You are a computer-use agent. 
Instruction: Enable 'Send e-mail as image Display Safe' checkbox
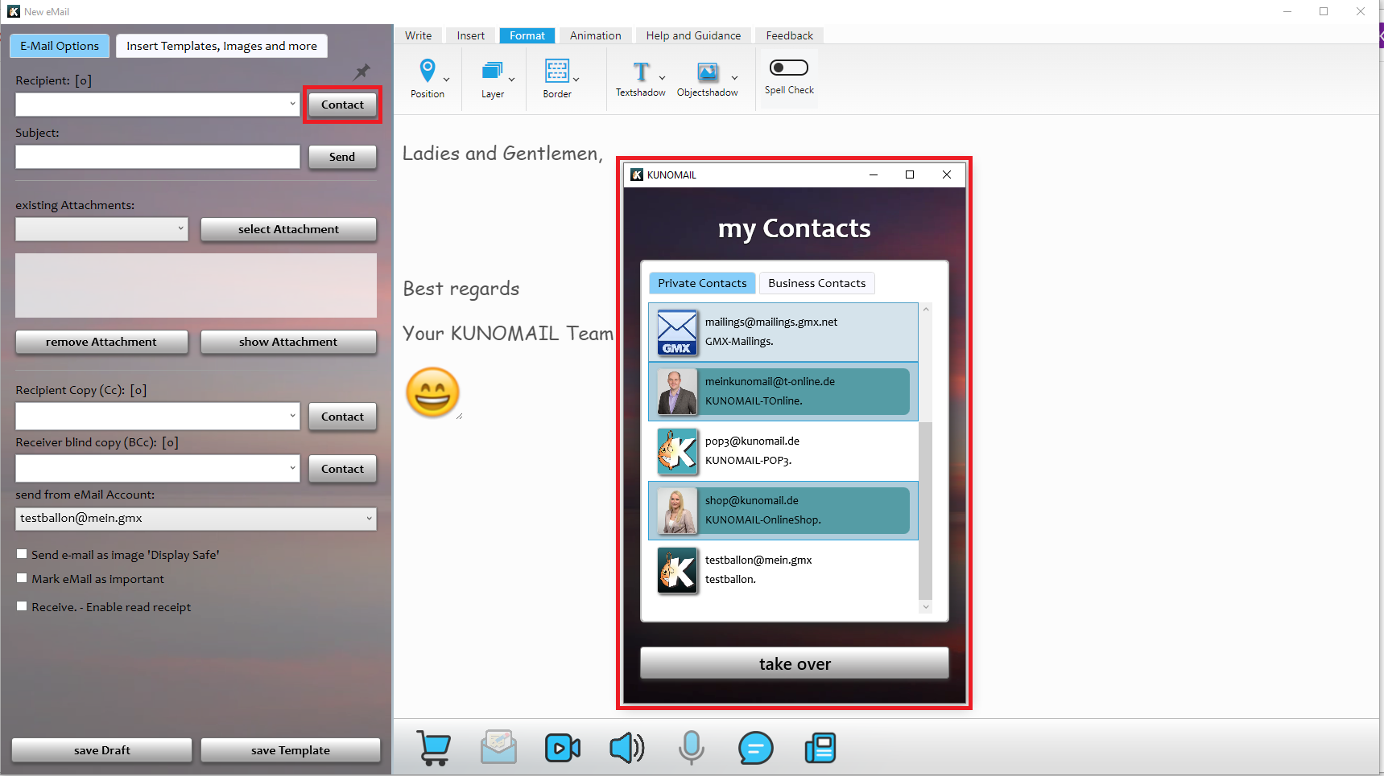tap(22, 554)
